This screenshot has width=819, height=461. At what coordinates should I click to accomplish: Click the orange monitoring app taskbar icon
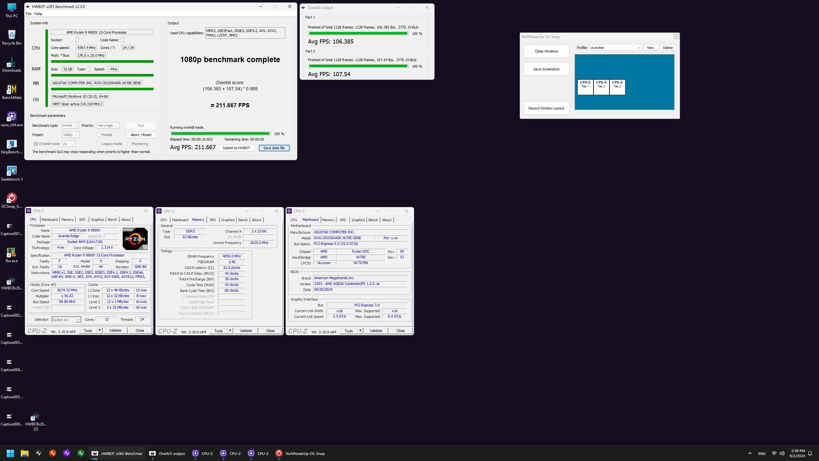click(53, 453)
